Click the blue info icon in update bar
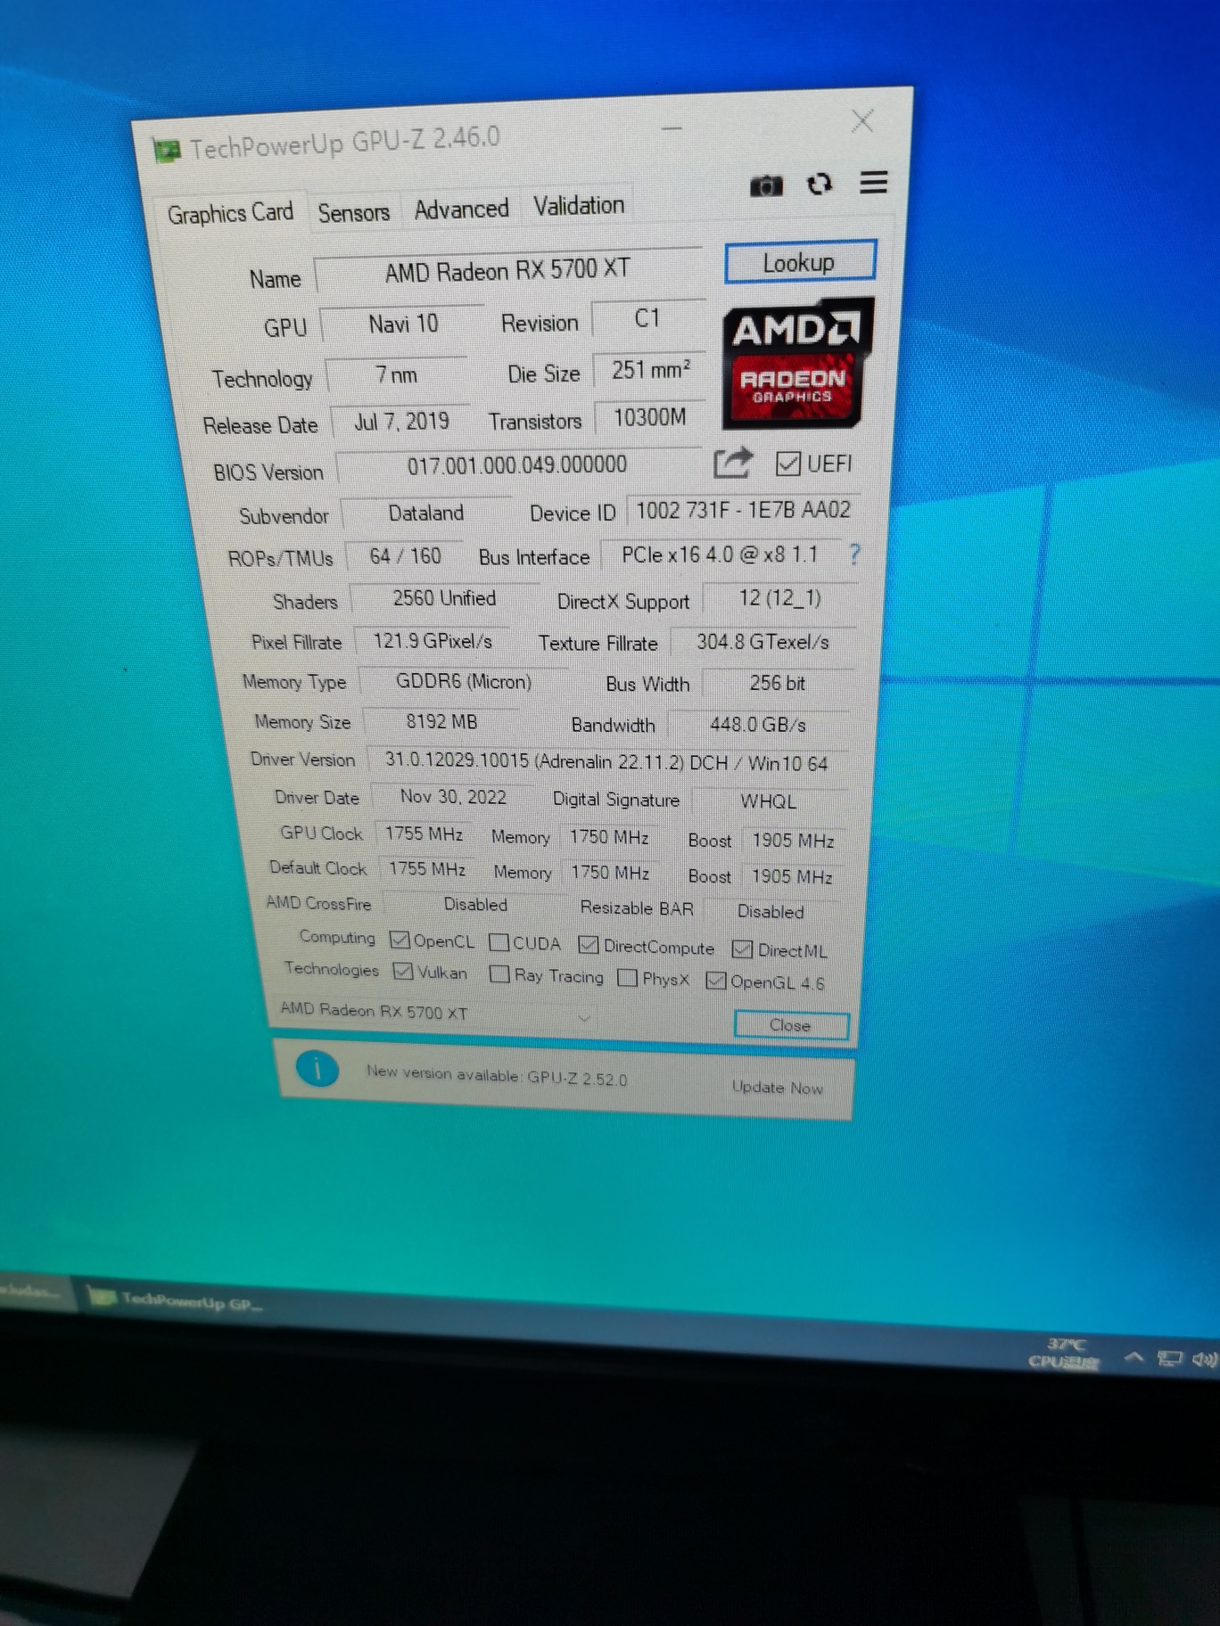Image resolution: width=1220 pixels, height=1626 pixels. pos(317,1068)
